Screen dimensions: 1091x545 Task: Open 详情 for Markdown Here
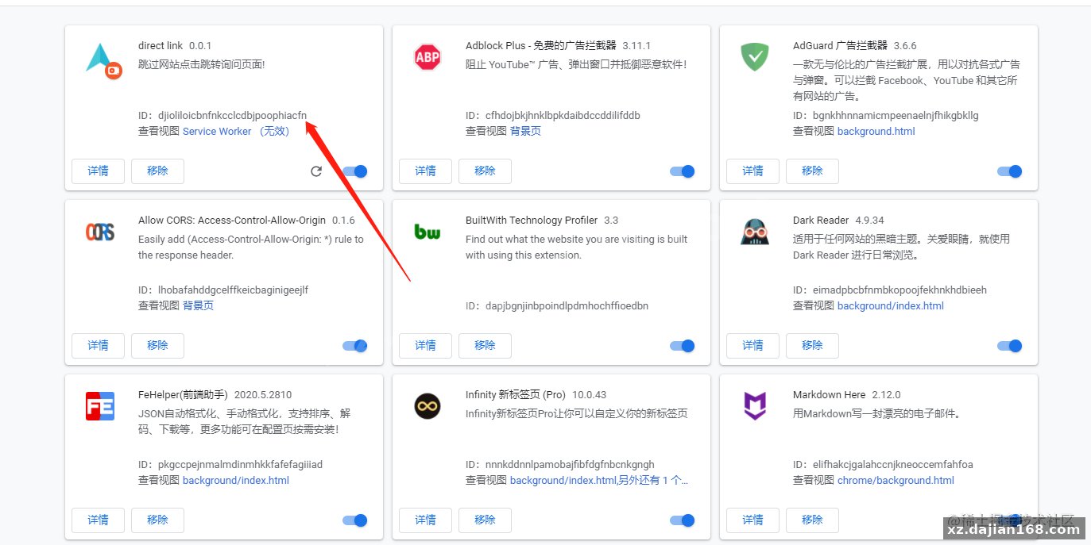click(753, 520)
